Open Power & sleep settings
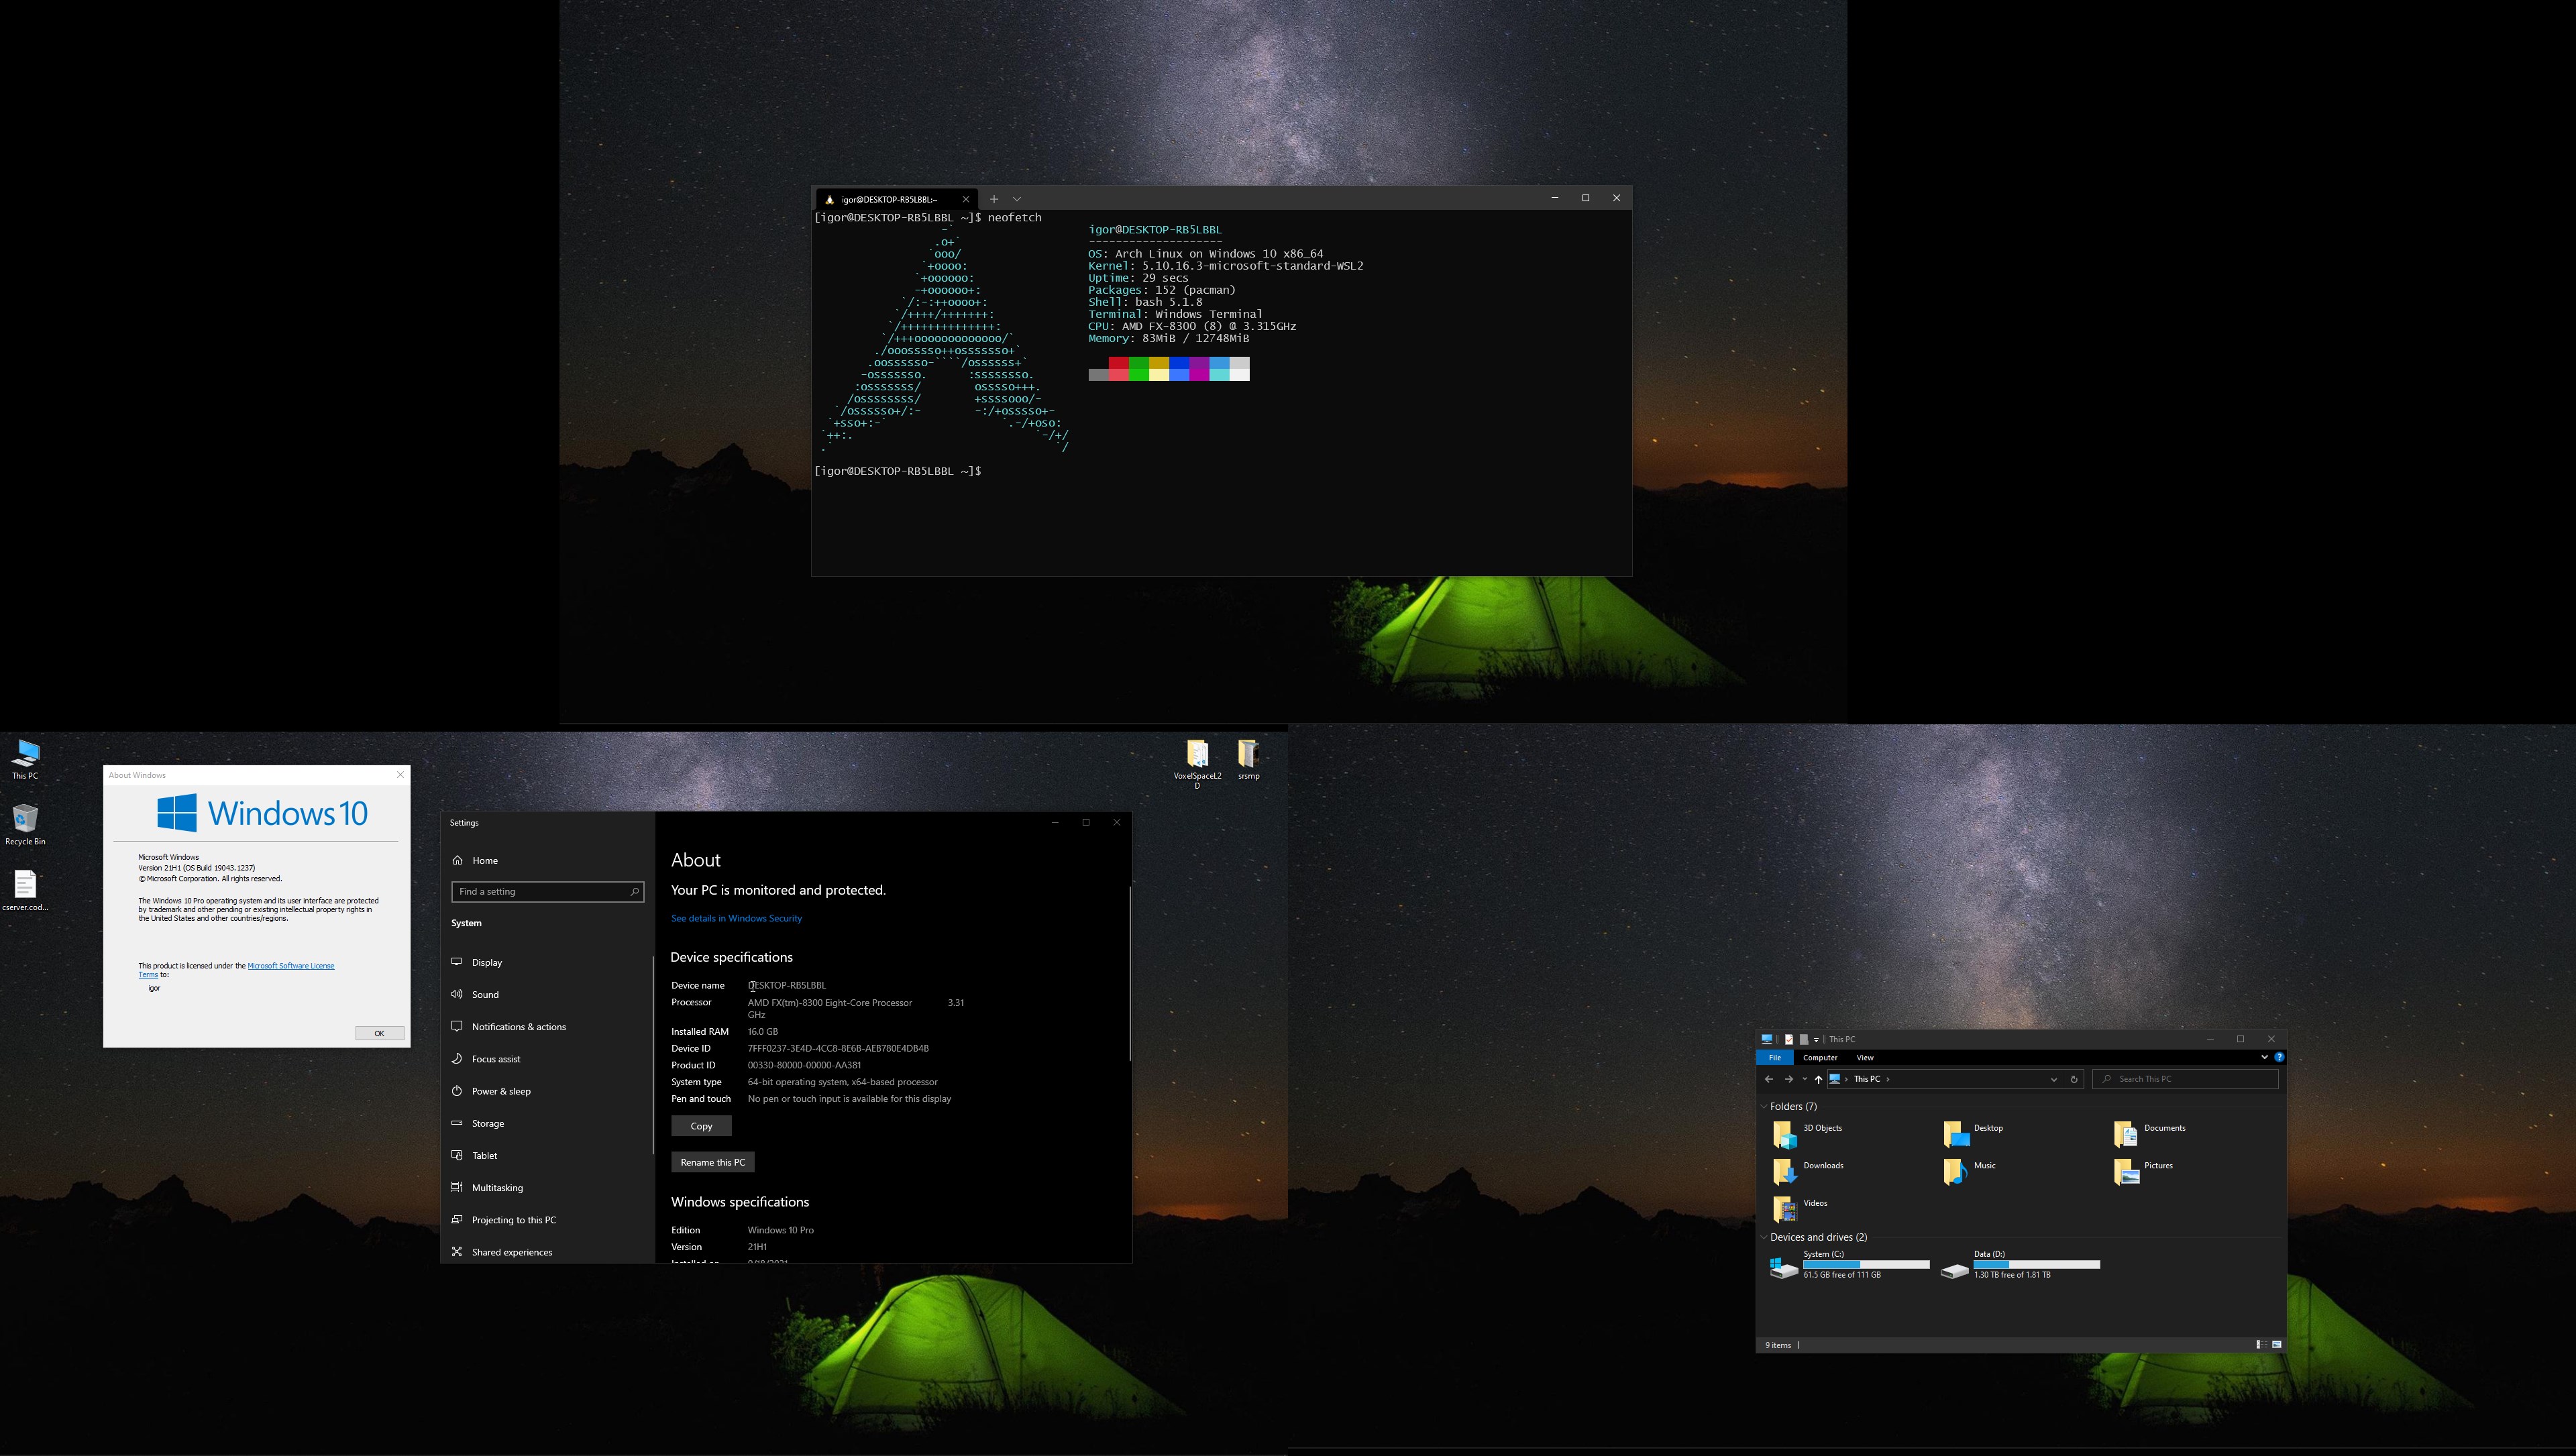Image resolution: width=2576 pixels, height=1456 pixels. [x=500, y=1091]
